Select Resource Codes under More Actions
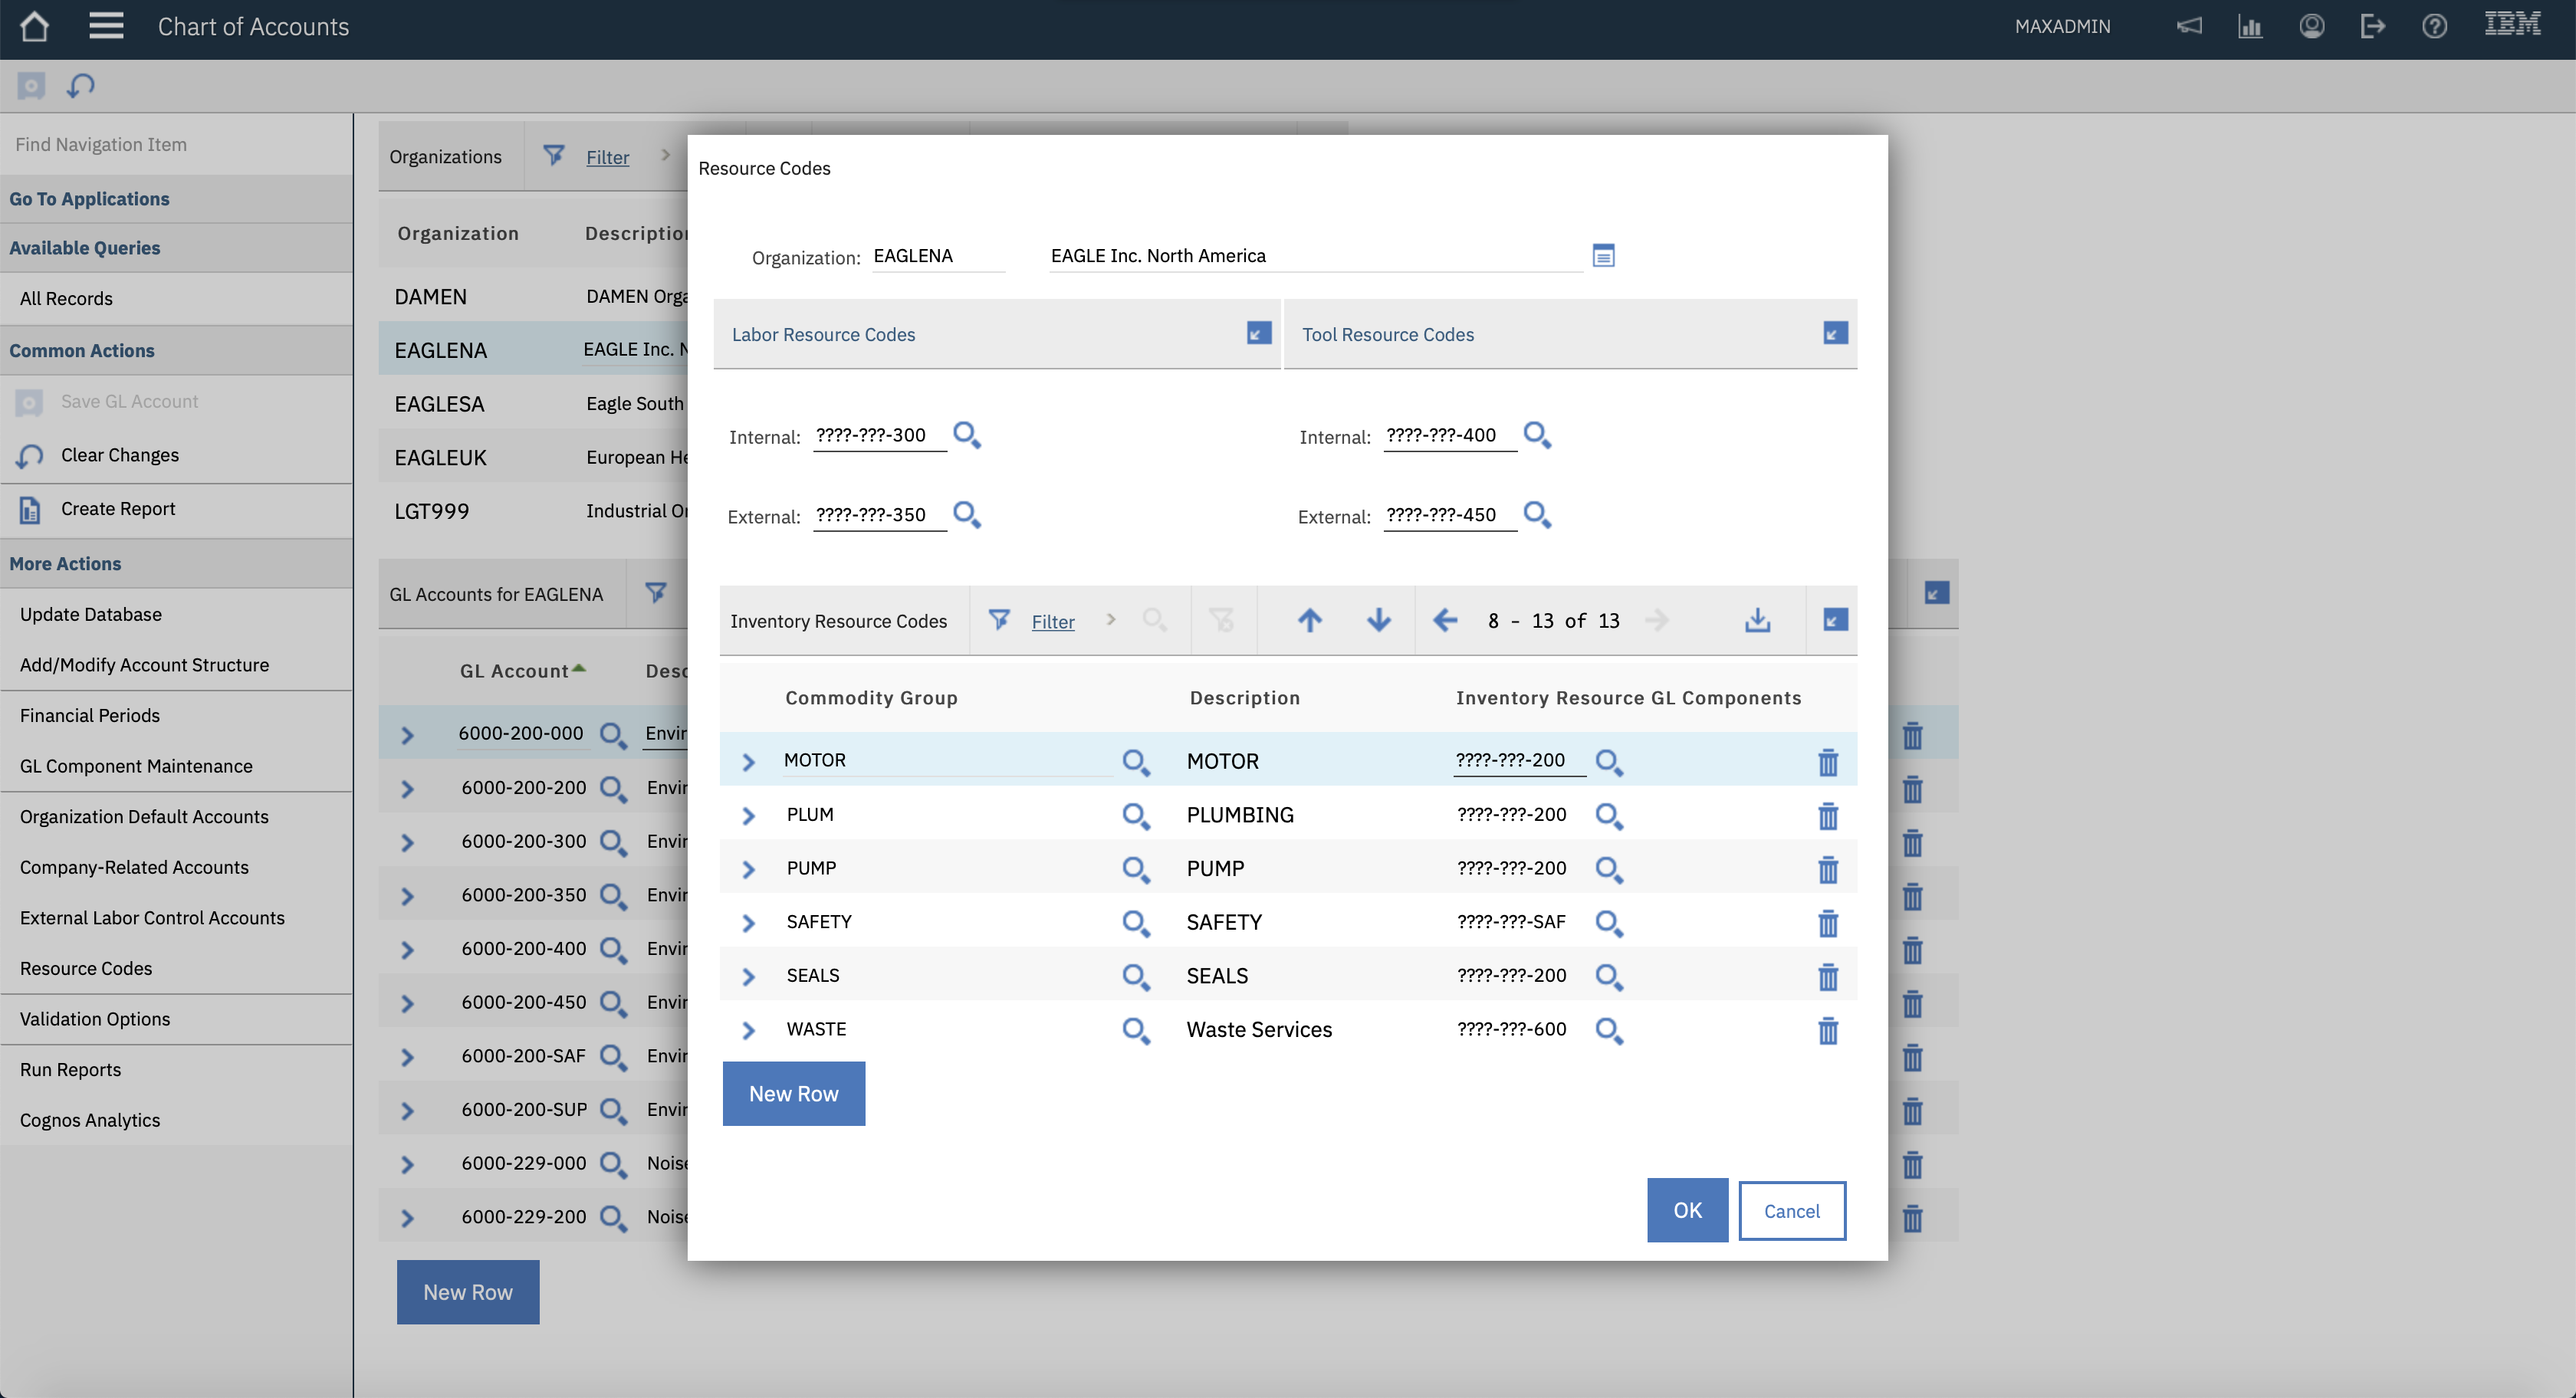This screenshot has height=1398, width=2576. [86, 968]
